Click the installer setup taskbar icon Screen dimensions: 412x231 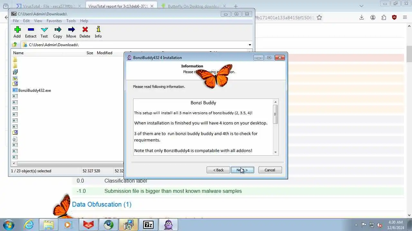tap(128, 225)
